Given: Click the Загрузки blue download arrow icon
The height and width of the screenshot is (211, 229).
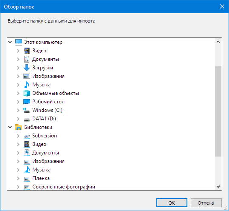Looking at the screenshot, I should pyautogui.click(x=27, y=68).
